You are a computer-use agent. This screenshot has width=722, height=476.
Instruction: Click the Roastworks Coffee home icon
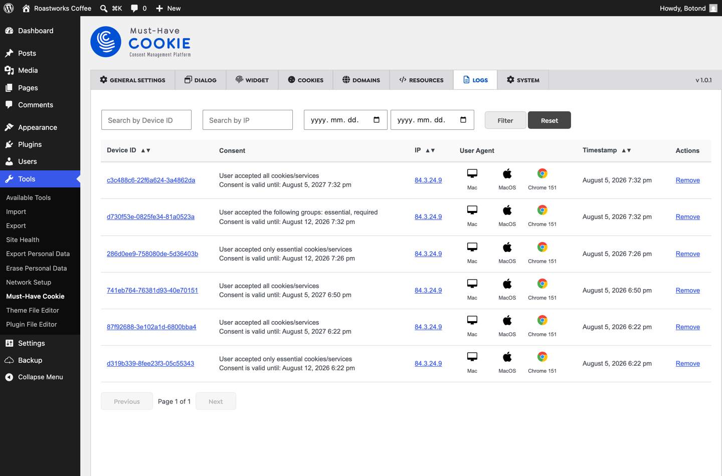[26, 8]
